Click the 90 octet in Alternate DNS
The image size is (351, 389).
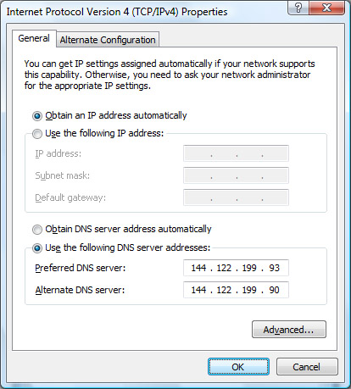click(275, 290)
